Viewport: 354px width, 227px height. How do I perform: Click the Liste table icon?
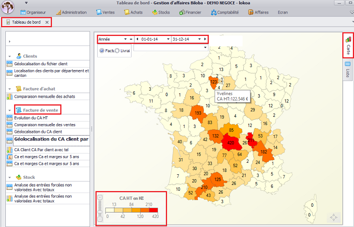pos(348,64)
